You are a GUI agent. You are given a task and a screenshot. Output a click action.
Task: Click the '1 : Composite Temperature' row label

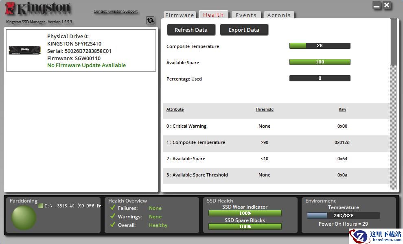[x=196, y=142]
